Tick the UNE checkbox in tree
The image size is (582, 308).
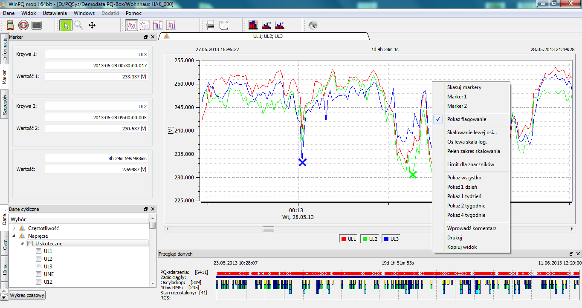tap(39, 274)
